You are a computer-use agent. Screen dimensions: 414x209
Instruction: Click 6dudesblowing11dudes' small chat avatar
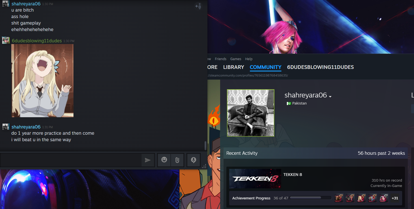pos(6,40)
